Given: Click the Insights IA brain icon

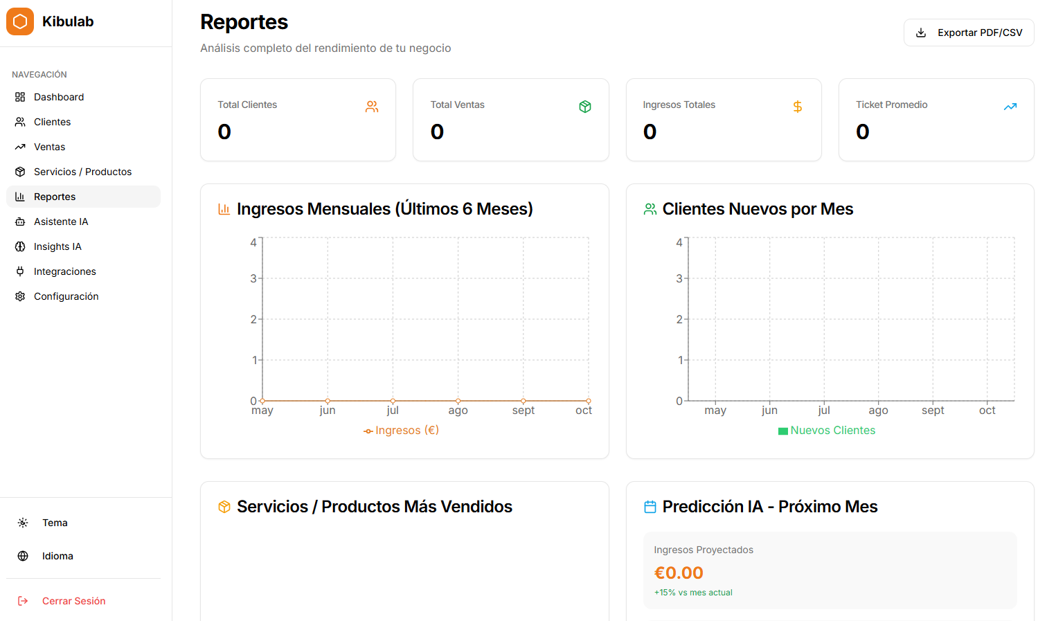Looking at the screenshot, I should [x=20, y=246].
